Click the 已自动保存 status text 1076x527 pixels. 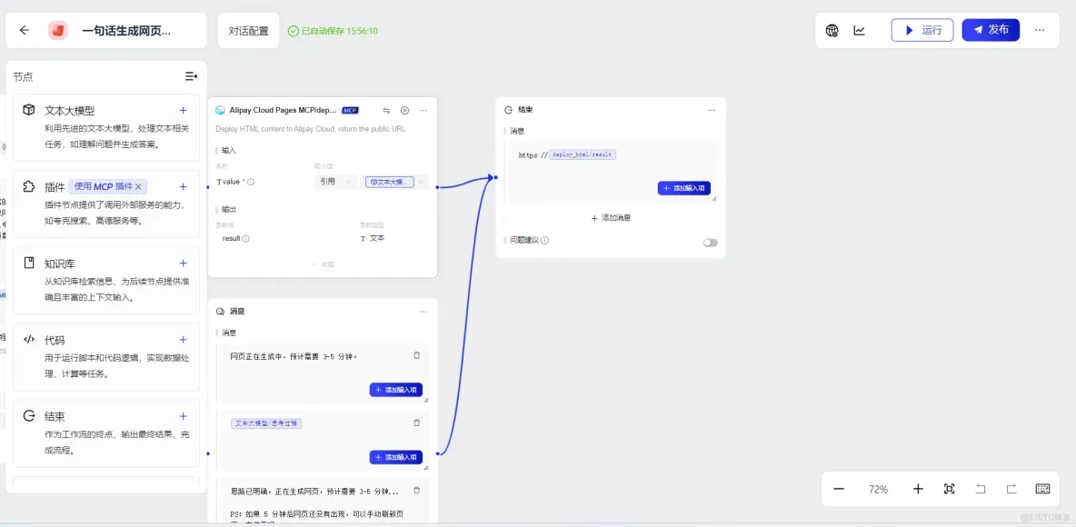tap(334, 31)
